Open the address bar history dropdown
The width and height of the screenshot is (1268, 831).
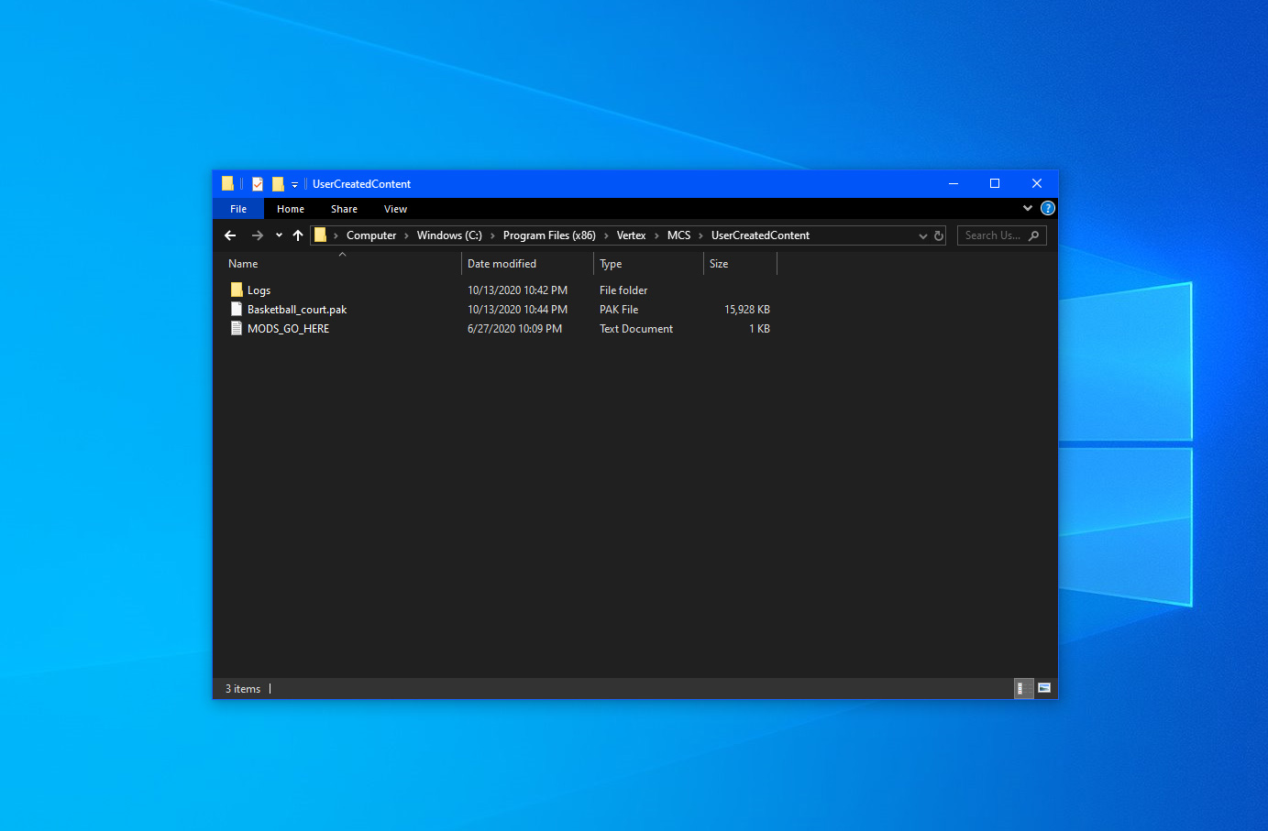tap(923, 235)
